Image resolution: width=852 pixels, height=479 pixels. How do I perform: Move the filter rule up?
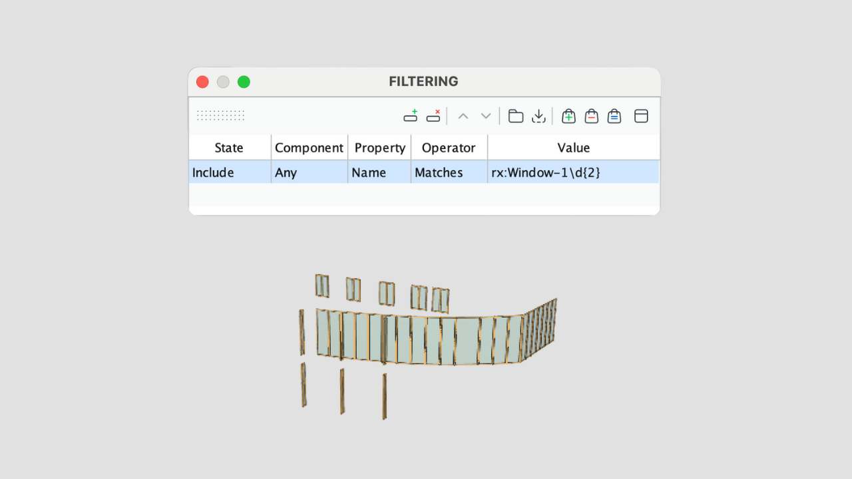463,116
